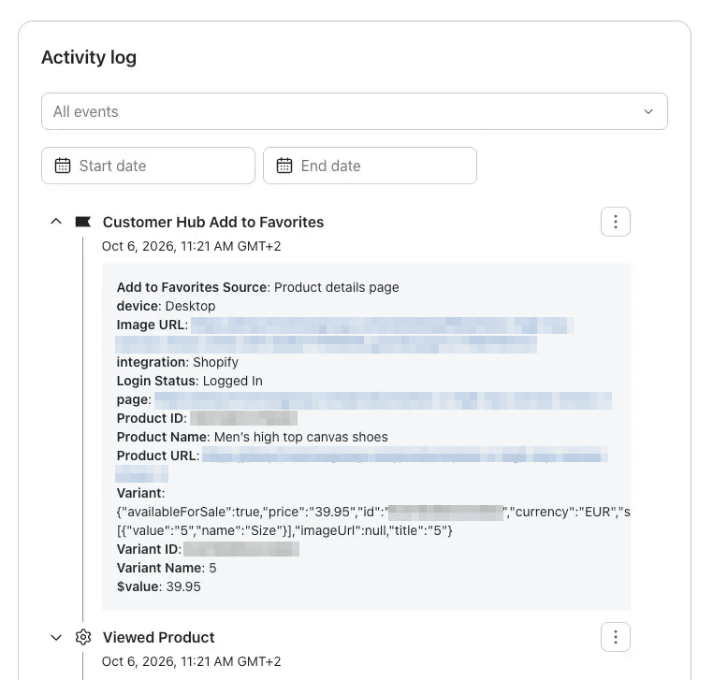Open options menu for Customer Hub Add to Favorites
The height and width of the screenshot is (680, 713).
[616, 222]
